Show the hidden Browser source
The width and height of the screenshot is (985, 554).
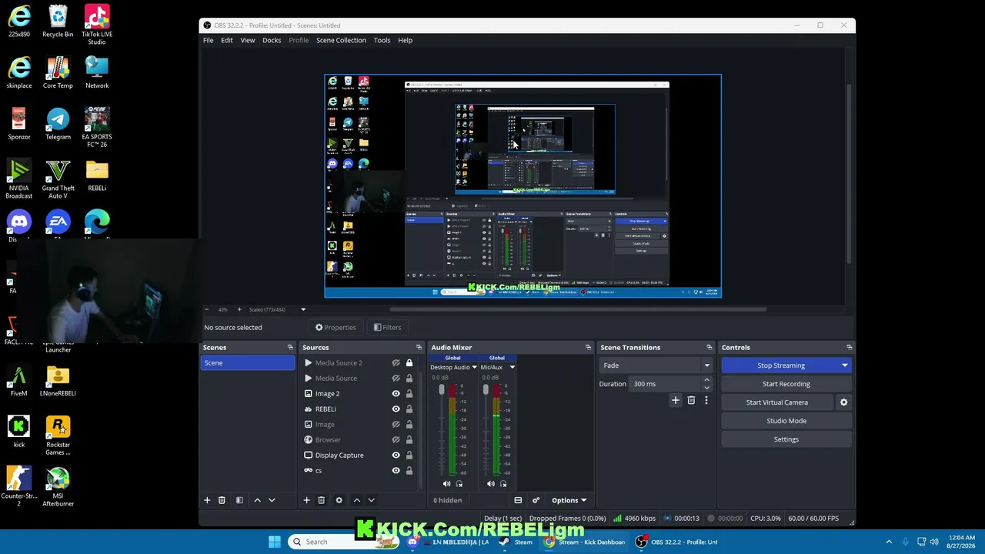point(396,440)
